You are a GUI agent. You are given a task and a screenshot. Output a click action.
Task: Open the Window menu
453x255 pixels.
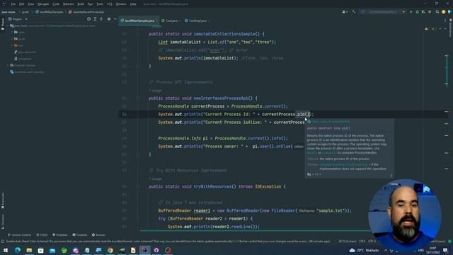point(121,4)
